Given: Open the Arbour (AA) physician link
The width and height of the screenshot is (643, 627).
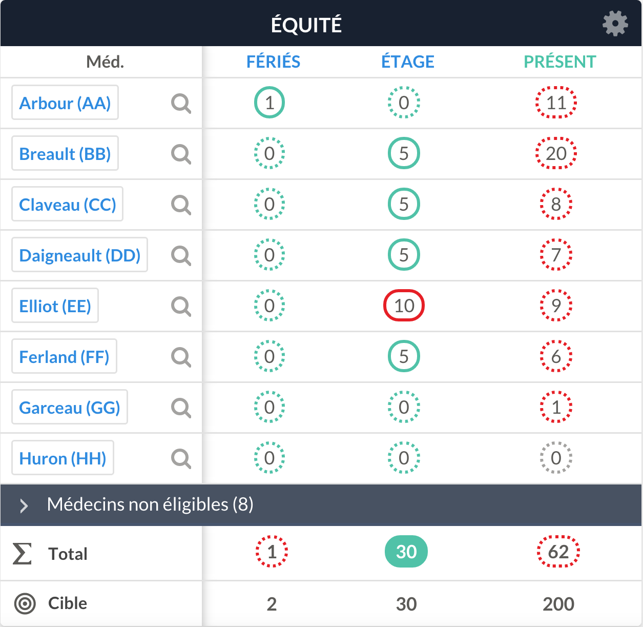Looking at the screenshot, I should (65, 103).
